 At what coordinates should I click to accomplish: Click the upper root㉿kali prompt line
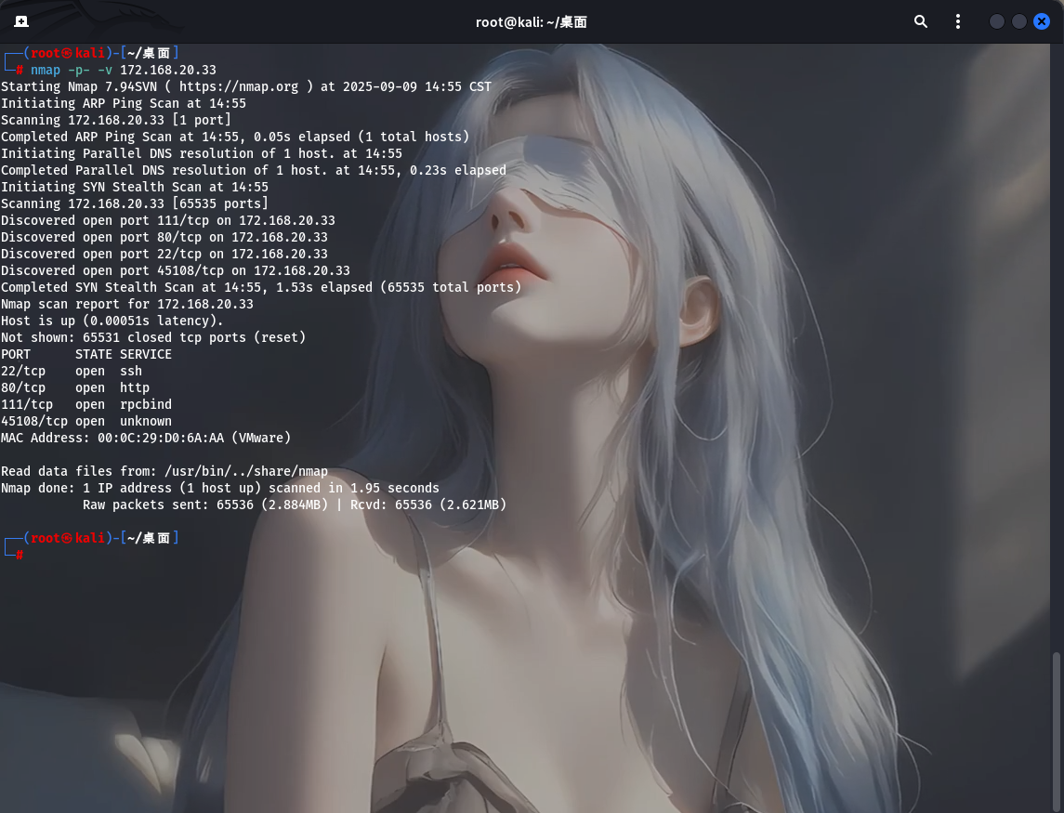[92, 53]
